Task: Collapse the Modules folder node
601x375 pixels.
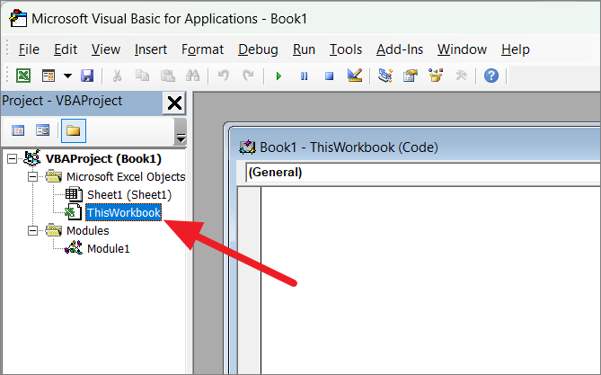Action: pyautogui.click(x=33, y=231)
